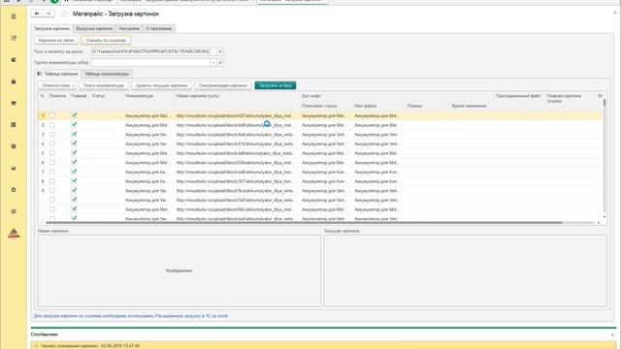Expand the Группа номенклатуры dropdown arrow
The height and width of the screenshot is (349, 621).
pyautogui.click(x=213, y=62)
